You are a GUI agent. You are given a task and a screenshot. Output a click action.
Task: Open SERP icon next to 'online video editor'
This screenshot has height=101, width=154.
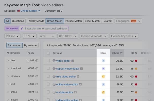coord(80,84)
